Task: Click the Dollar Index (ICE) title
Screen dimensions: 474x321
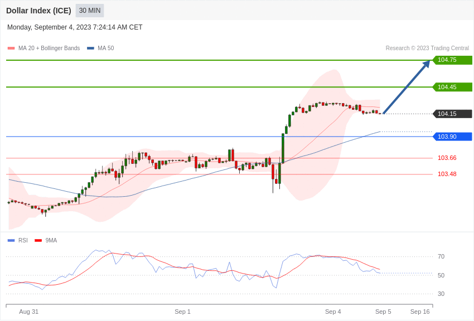Action: coord(38,11)
